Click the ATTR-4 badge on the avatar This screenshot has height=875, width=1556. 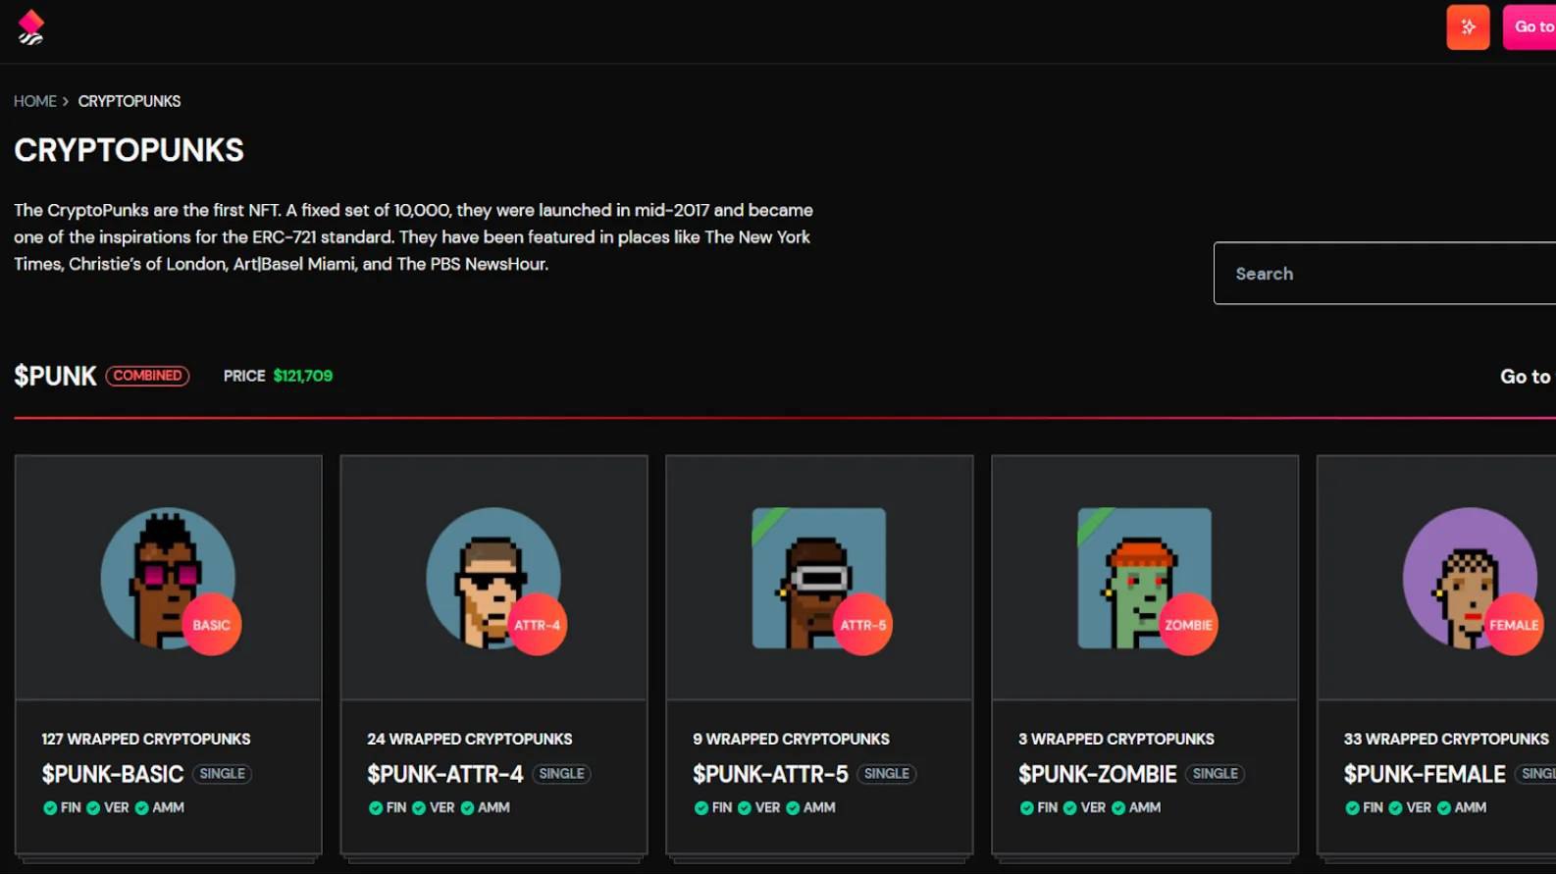pos(537,625)
